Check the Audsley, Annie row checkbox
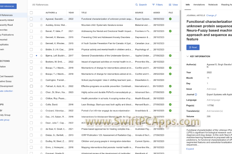The width and height of the screenshot is (232, 154). click(x=31, y=25)
